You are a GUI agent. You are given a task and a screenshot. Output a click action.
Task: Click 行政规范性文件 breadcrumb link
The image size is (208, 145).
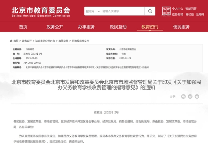tap(80, 41)
